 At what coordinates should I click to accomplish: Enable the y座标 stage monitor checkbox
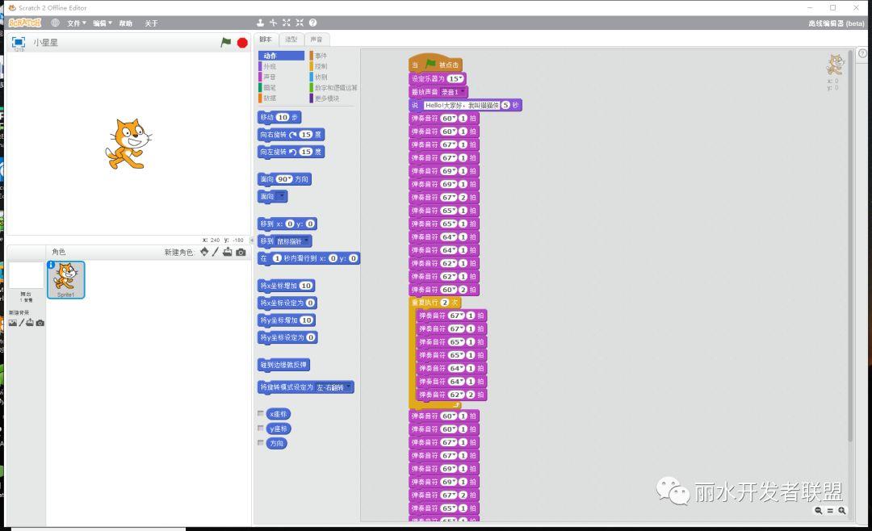[260, 429]
